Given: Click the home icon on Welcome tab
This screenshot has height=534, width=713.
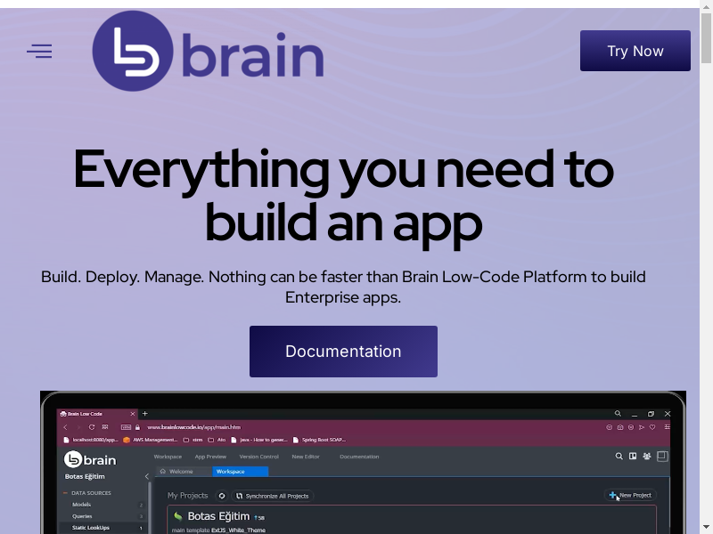Looking at the screenshot, I should 163,472.
